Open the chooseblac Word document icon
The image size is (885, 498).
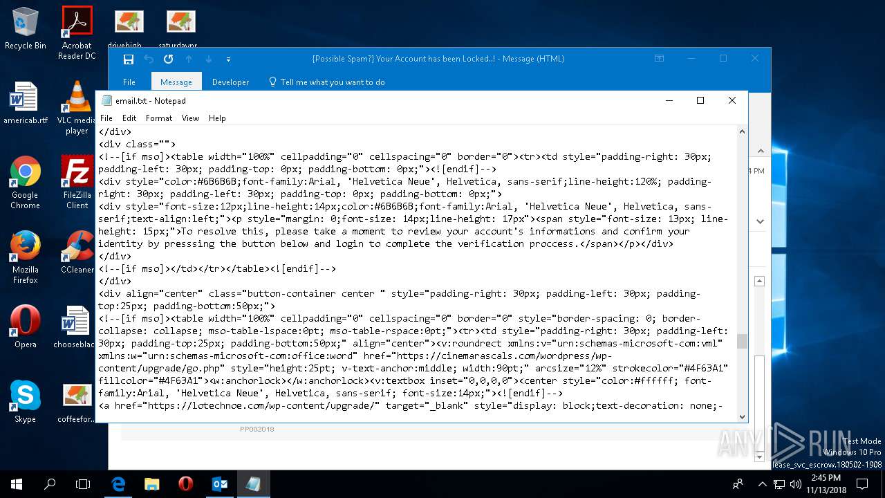[75, 326]
